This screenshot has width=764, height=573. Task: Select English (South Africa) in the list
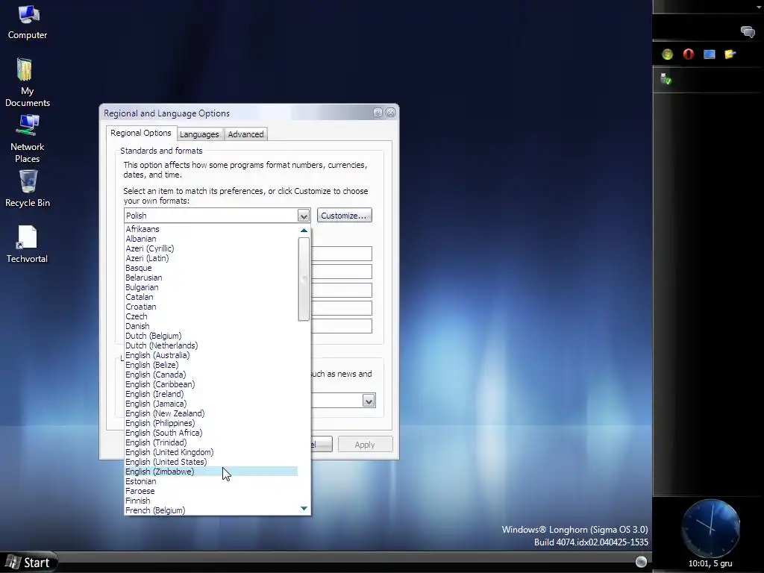click(x=211, y=433)
